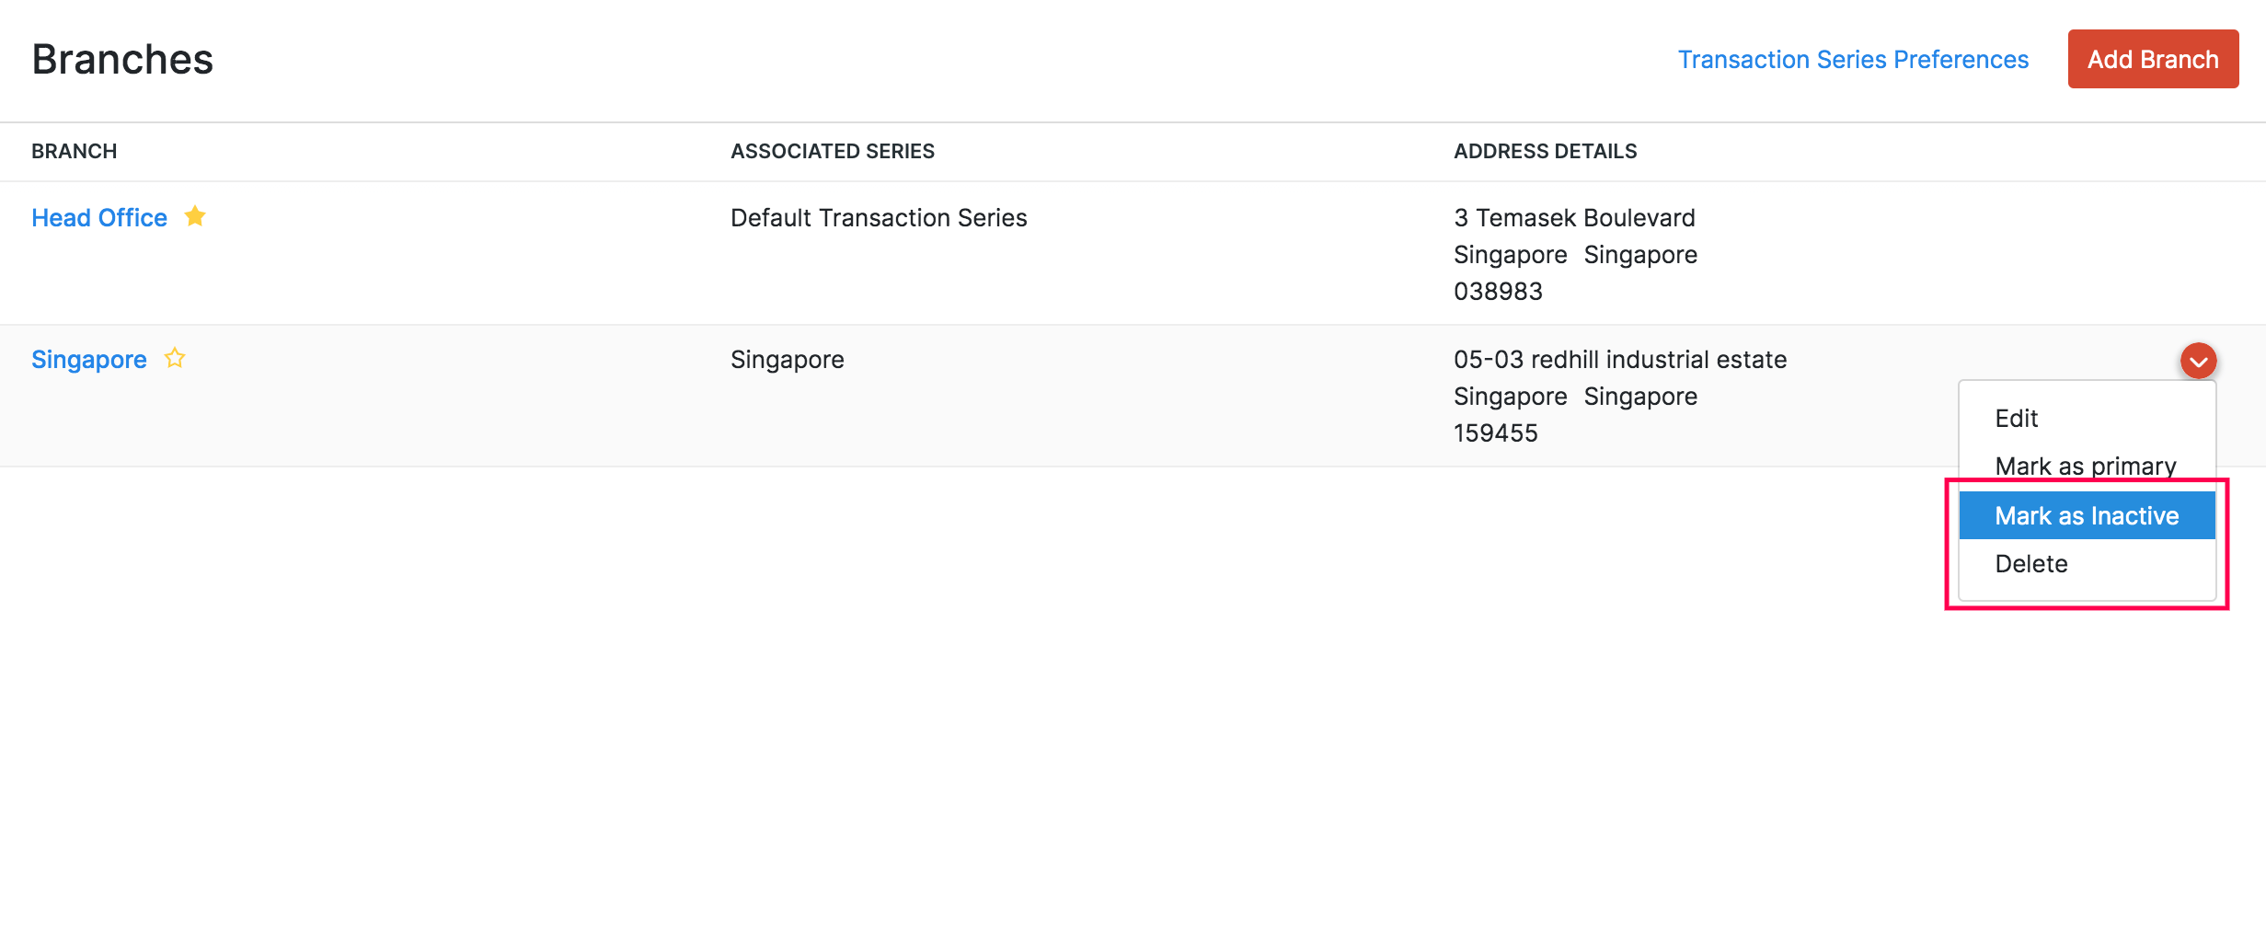Select Mark as Inactive menu entry

2086,516
